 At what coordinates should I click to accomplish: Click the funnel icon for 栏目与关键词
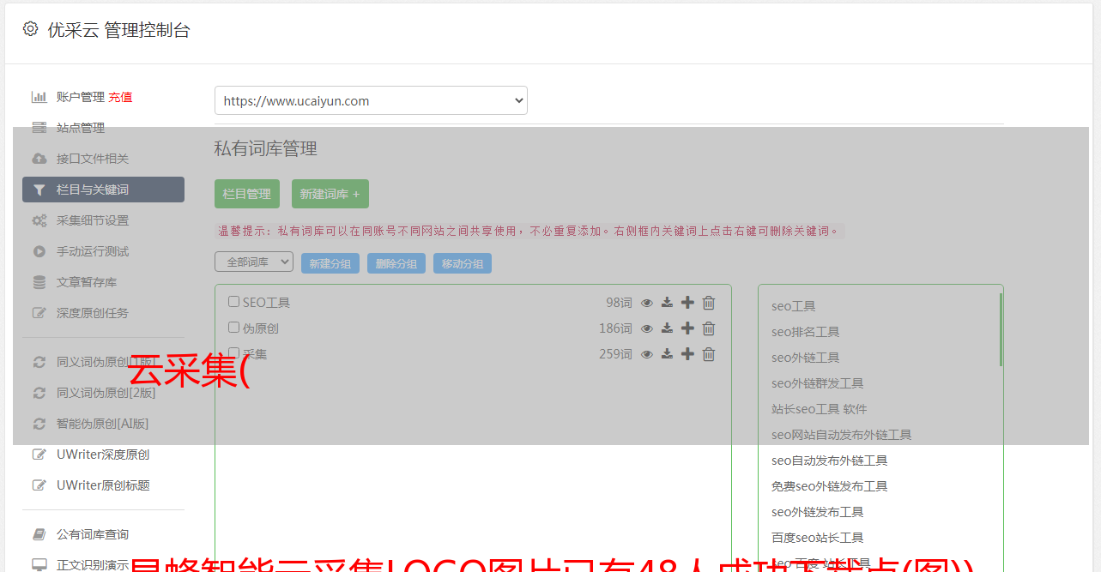[39, 190]
